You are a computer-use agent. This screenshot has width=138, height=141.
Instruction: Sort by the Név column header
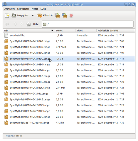coord(29,31)
